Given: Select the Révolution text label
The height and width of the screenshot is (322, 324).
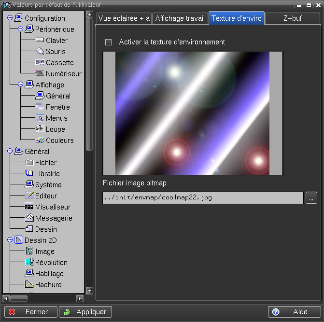Looking at the screenshot, I should coord(51,262).
